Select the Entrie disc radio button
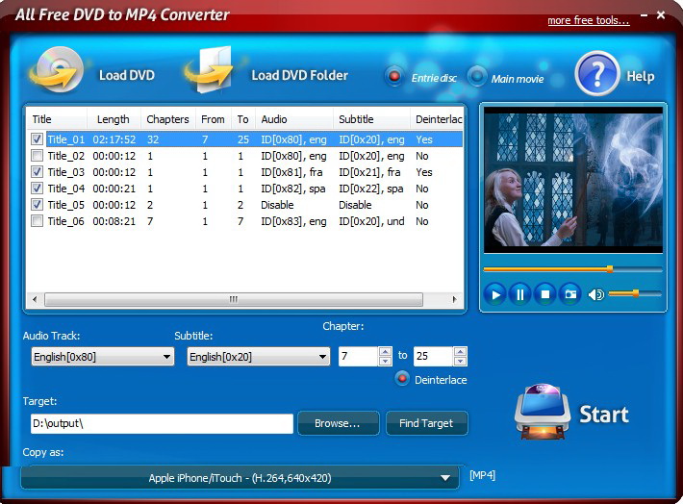This screenshot has height=504, width=683. [394, 76]
